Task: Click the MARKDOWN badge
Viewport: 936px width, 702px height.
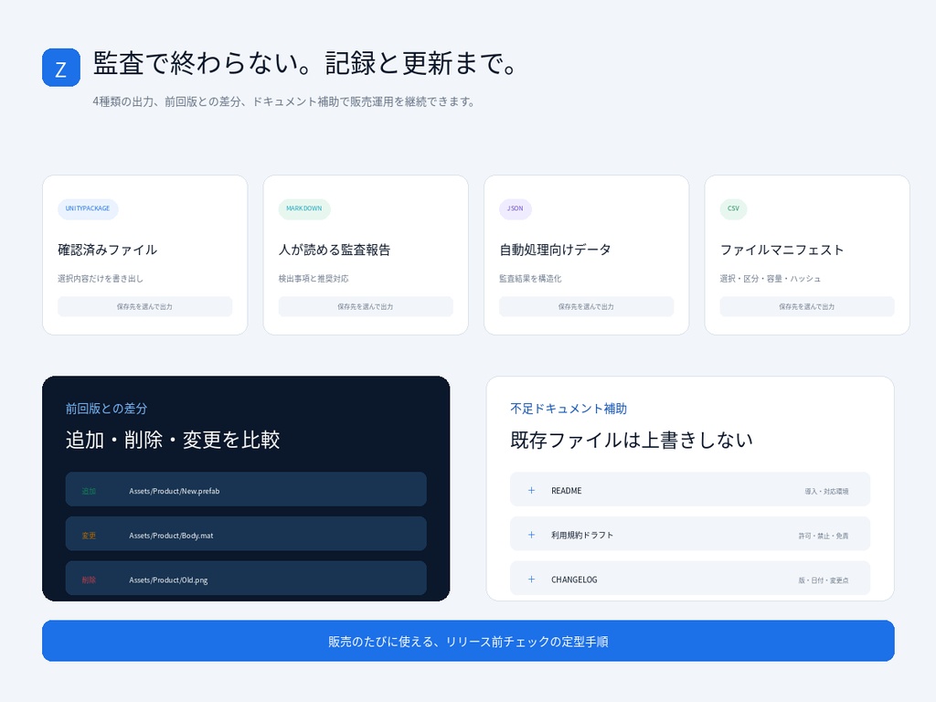Action: 303,209
